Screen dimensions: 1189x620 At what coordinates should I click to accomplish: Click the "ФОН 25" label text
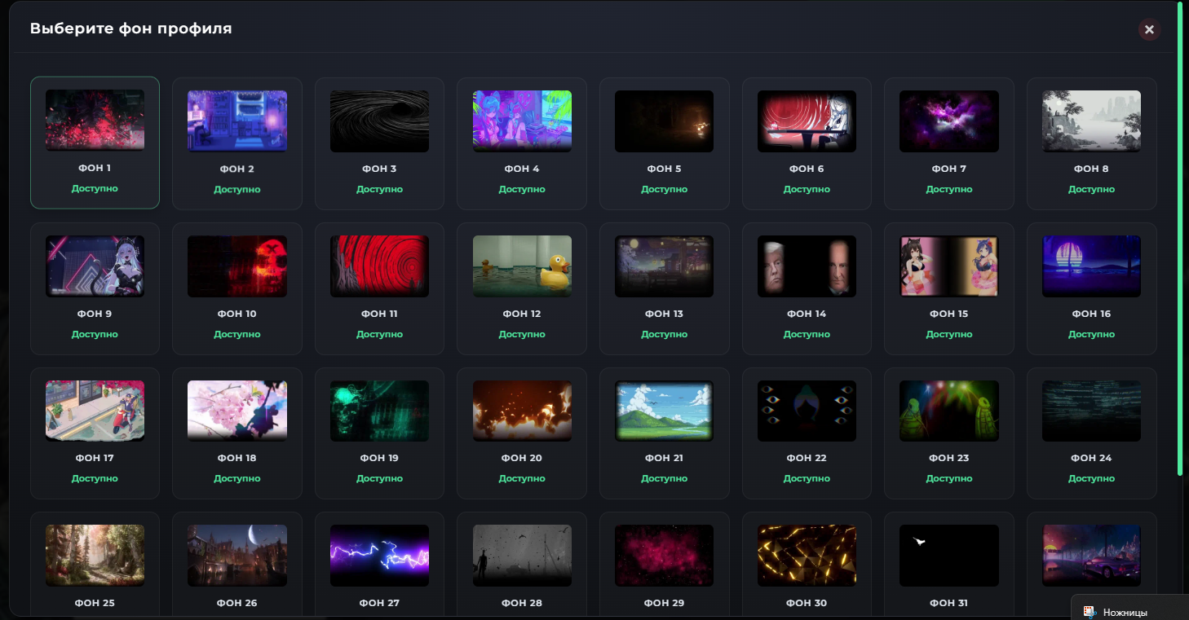pyautogui.click(x=95, y=603)
